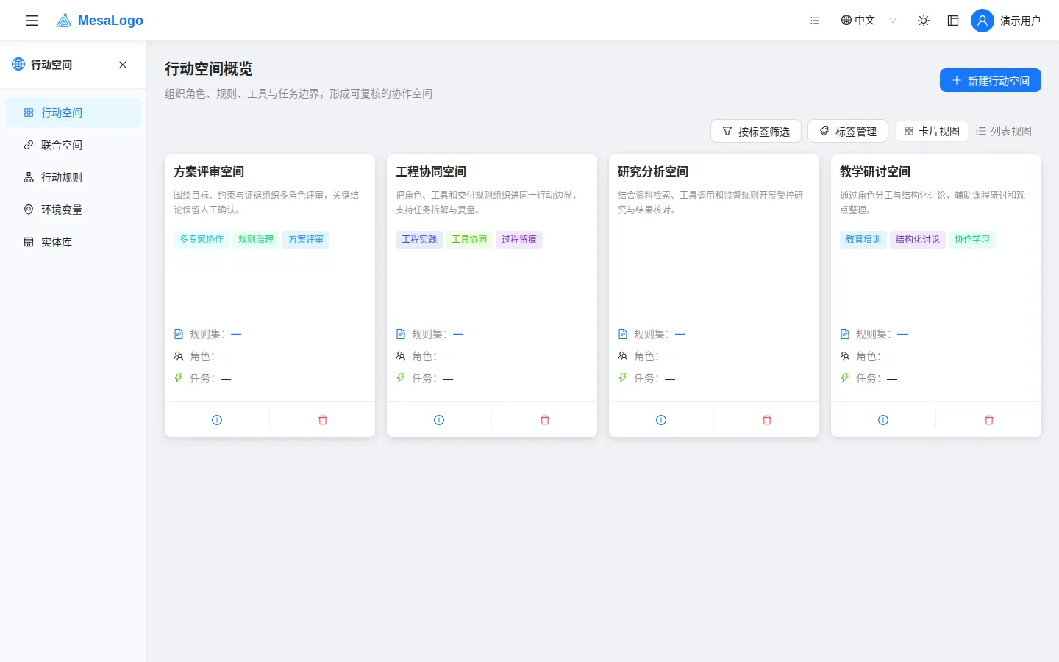Open 标签管理 button
This screenshot has width=1059, height=662.
[x=847, y=131]
